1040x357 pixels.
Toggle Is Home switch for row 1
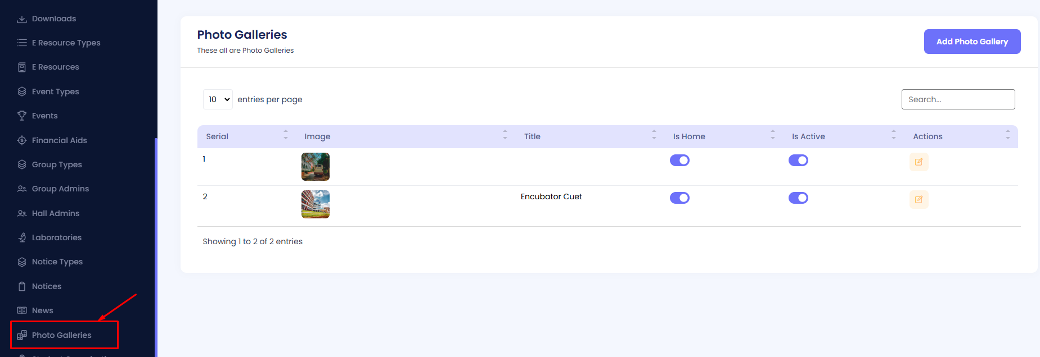(679, 161)
